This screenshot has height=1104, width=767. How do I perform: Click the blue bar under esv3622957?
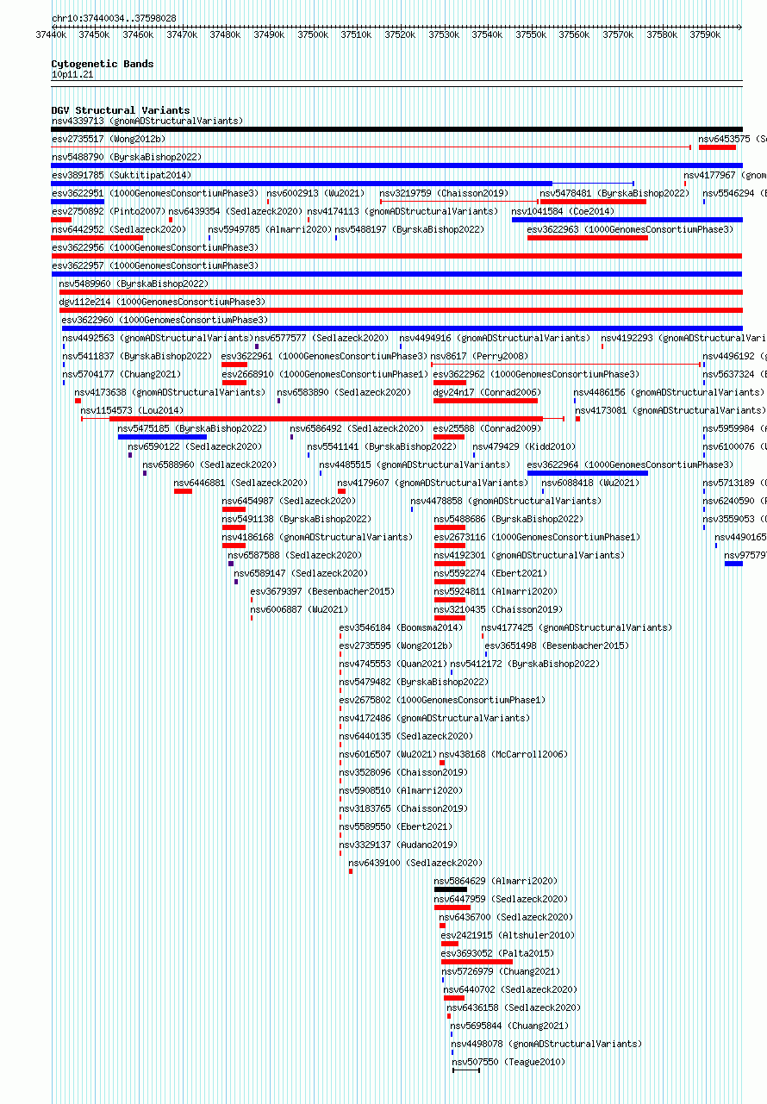click(396, 274)
